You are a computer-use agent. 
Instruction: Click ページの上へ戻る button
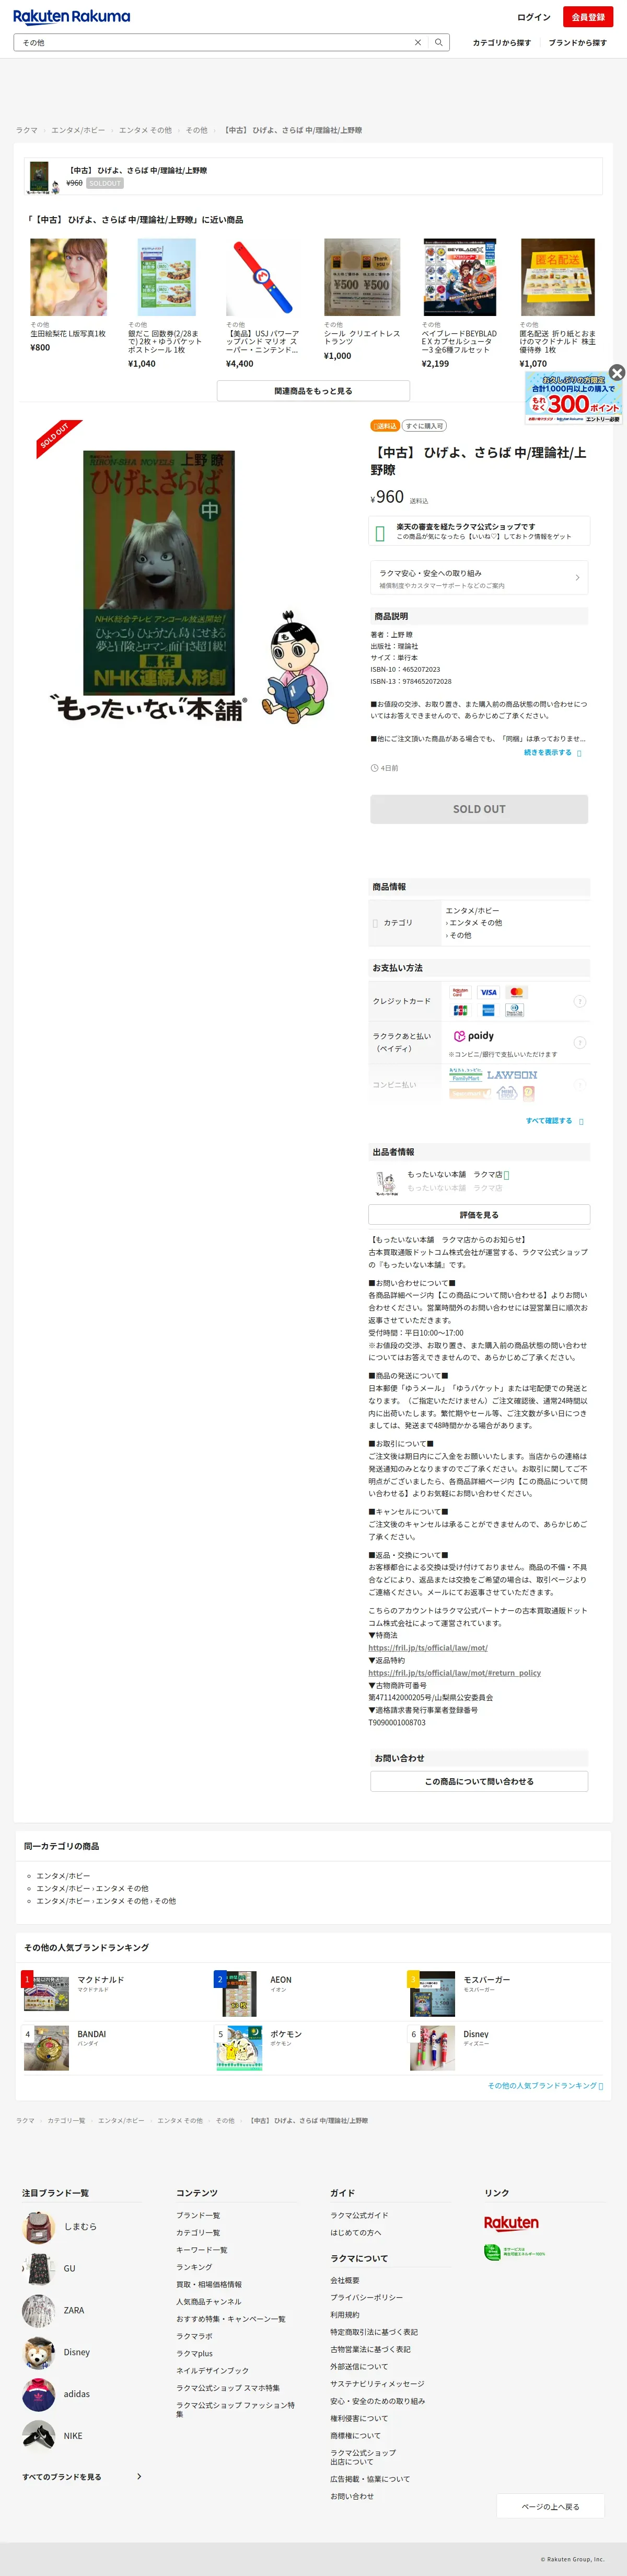pos(550,2506)
